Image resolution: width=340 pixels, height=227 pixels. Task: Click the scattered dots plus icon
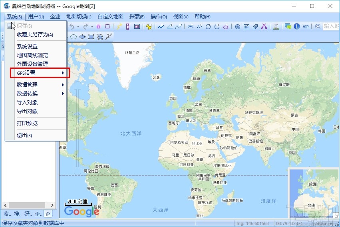(x=199, y=26)
